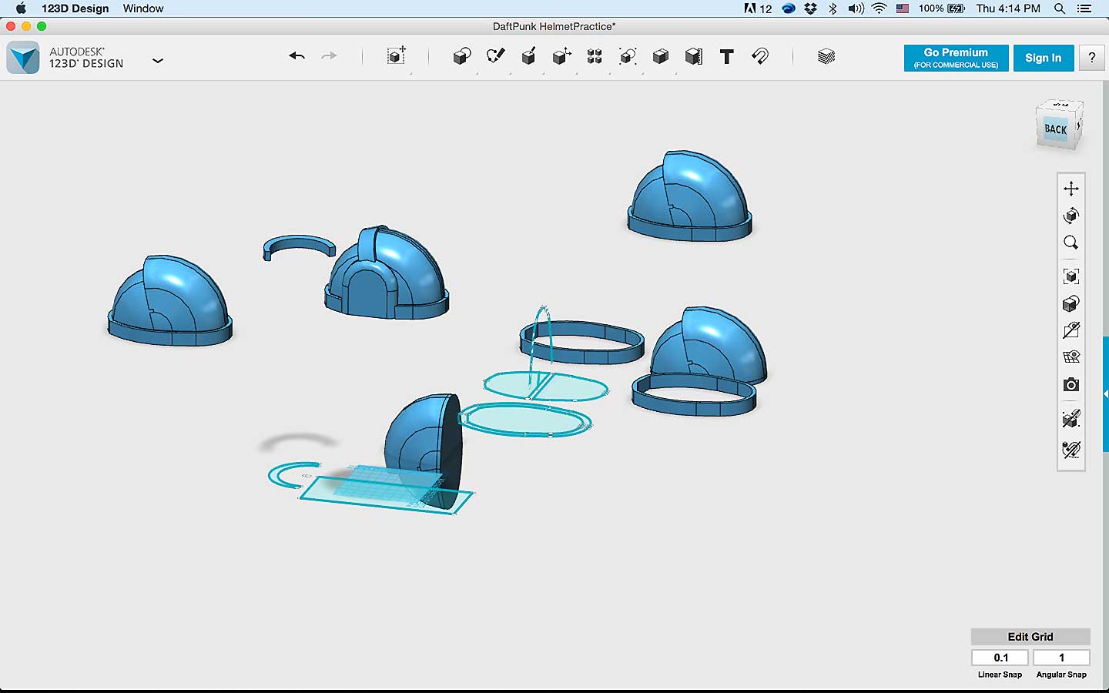
Task: Click the Wi-Fi status icon
Action: [879, 8]
